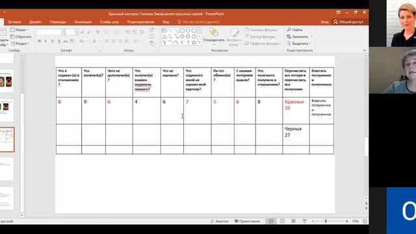The height and width of the screenshot is (234, 416).
Task: Open the Переходы ribbon tab
Action: click(58, 21)
